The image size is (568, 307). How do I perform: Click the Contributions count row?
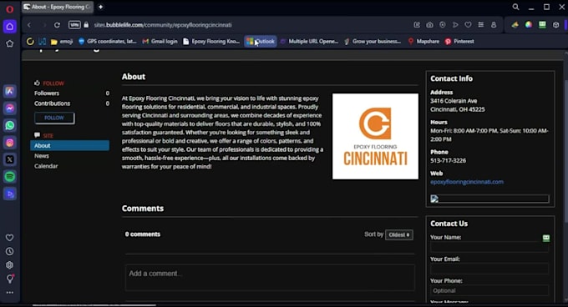coord(72,103)
